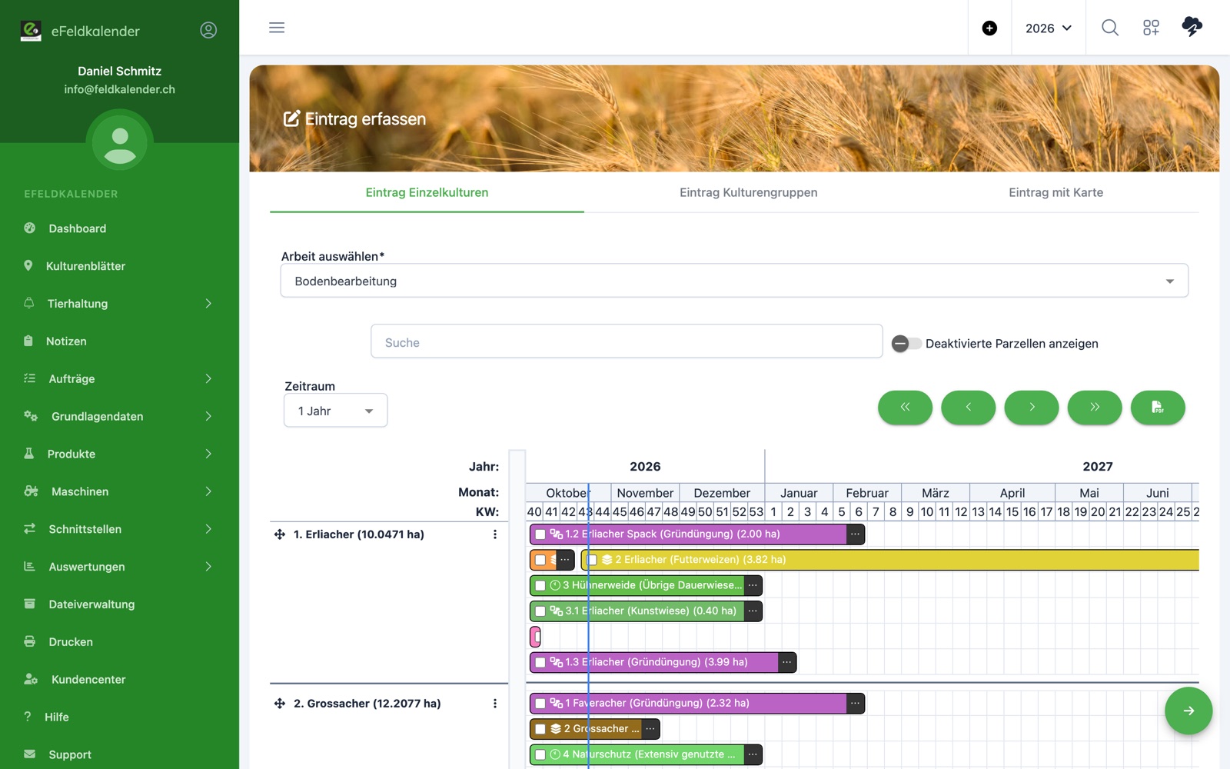The width and height of the screenshot is (1230, 769).
Task: Check 1.2 Erliacher Spack (Gründüngung) checkbox
Action: click(540, 534)
